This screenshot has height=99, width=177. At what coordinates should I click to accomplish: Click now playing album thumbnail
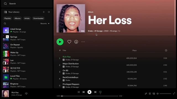pos(5,94)
